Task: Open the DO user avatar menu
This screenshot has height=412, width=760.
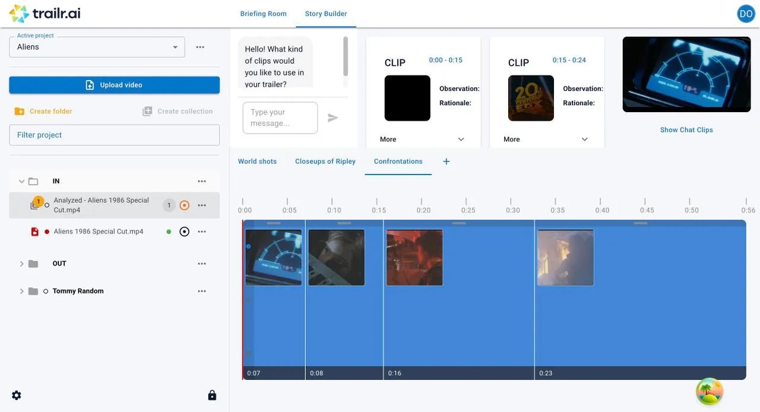Action: 745,14
